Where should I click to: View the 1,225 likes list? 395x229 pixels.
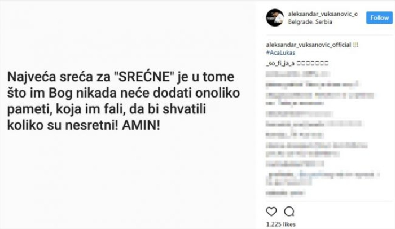point(280,224)
